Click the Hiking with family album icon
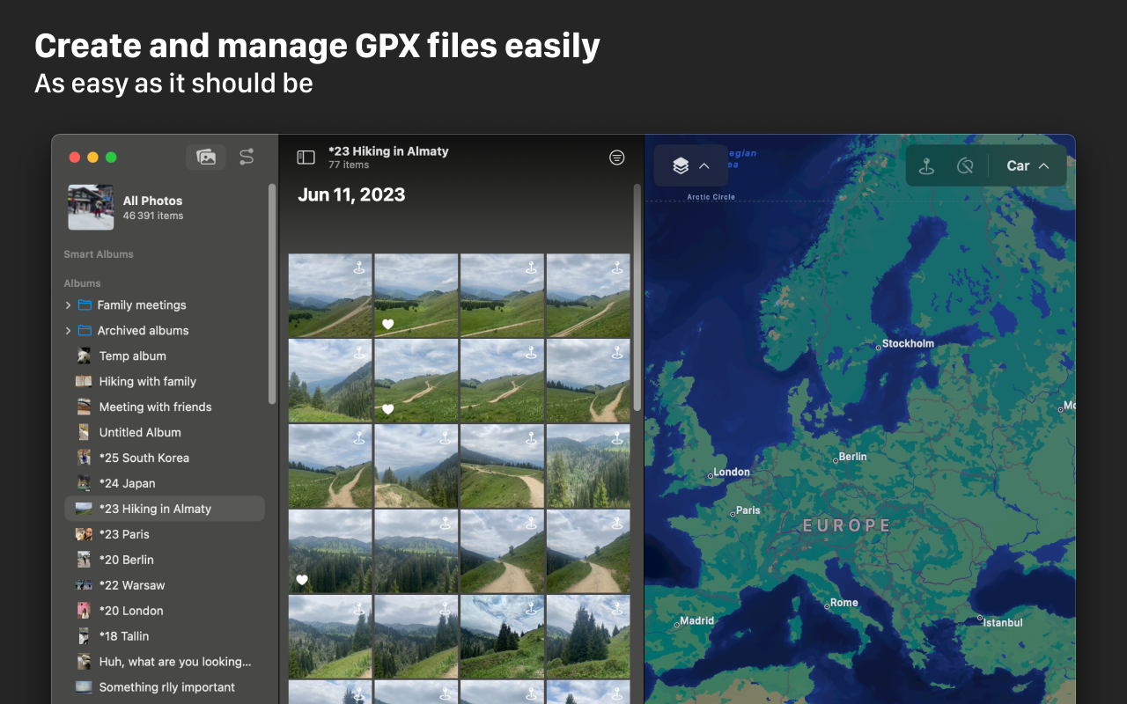This screenshot has height=704, width=1127. click(x=84, y=382)
